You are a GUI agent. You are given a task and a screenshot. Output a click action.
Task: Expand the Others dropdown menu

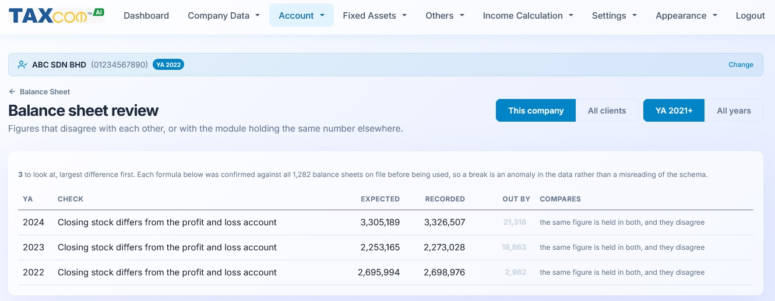point(445,16)
